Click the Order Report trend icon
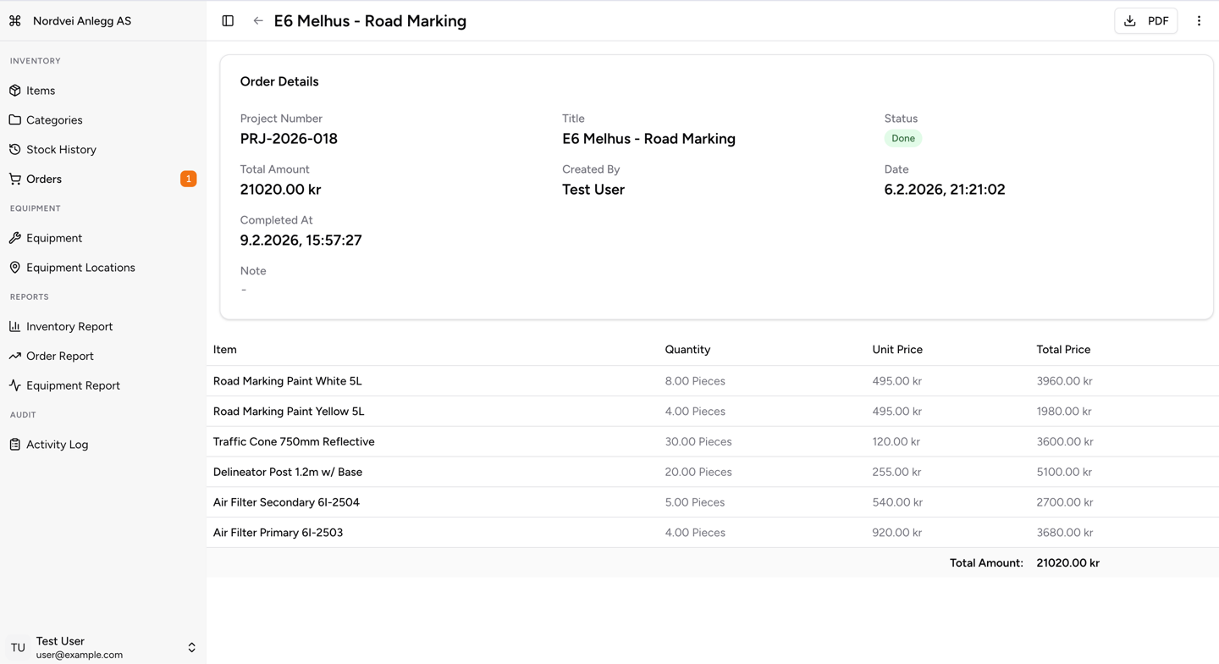This screenshot has width=1219, height=664. 14,356
